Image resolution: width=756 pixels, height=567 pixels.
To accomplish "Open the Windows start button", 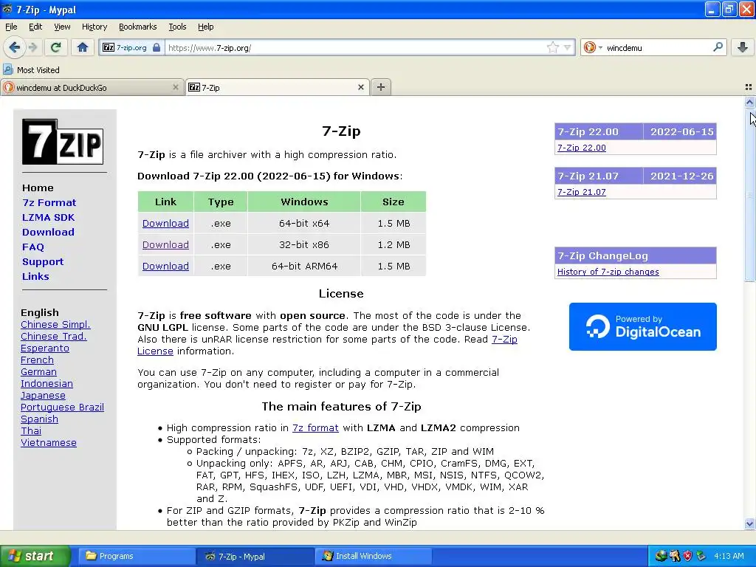I will (x=35, y=556).
